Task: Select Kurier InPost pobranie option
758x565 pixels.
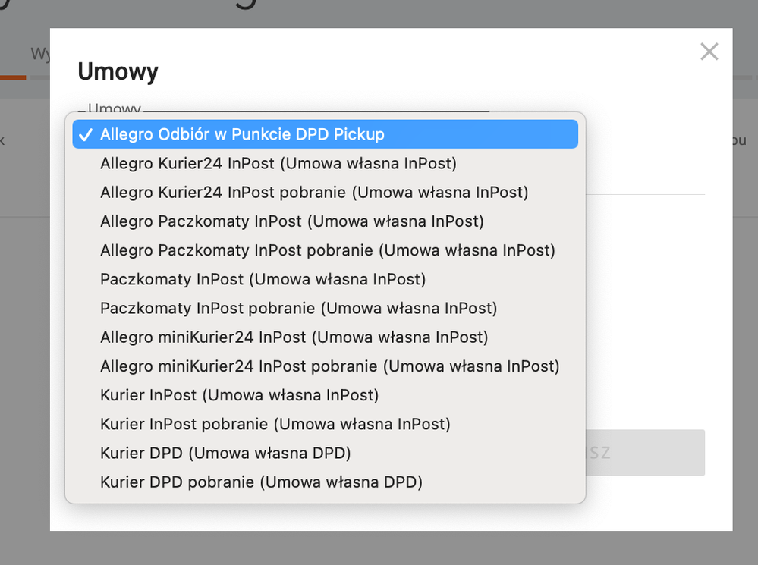Action: 326,425
